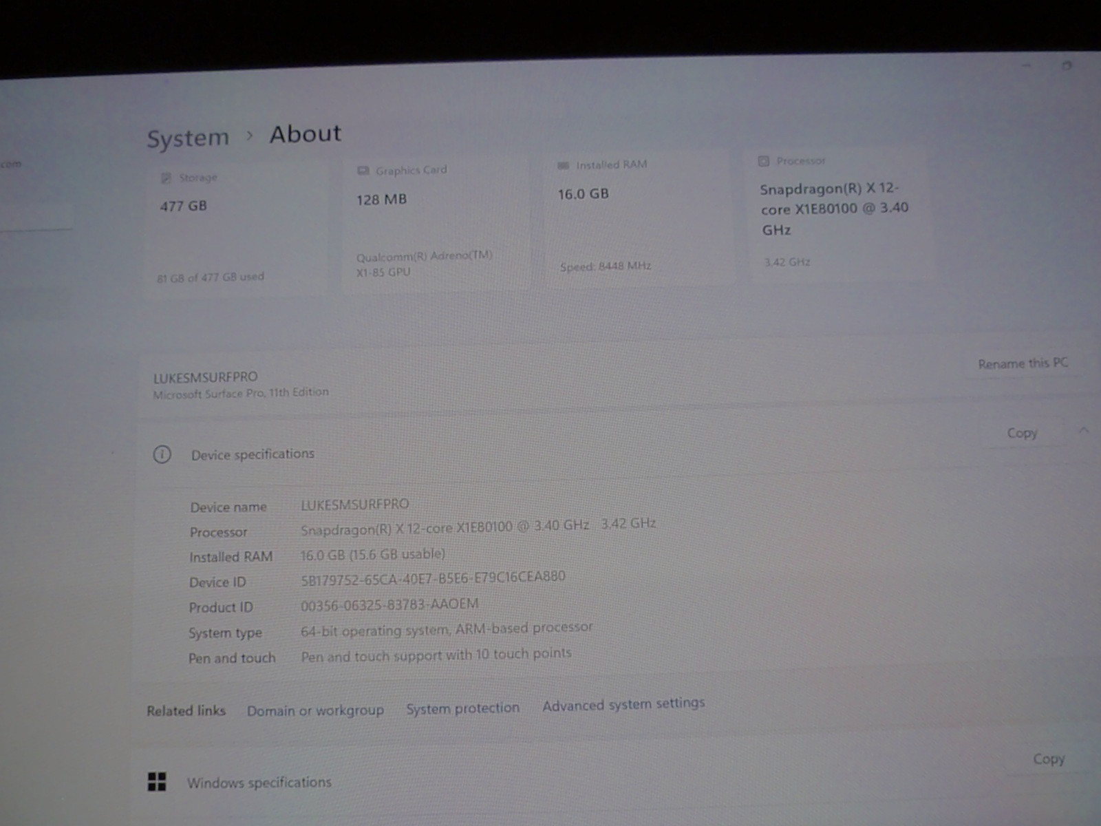
Task: Click the Installed RAM icon
Action: 563,165
